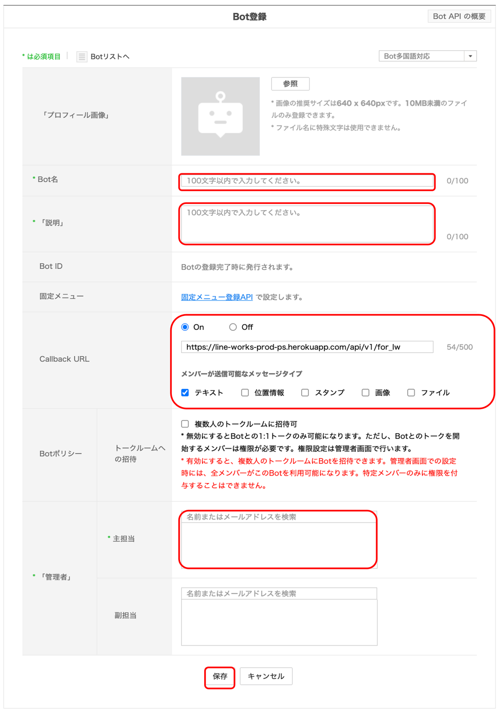Image resolution: width=502 pixels, height=712 pixels.
Task: Click the 主担当 search field
Action: click(x=279, y=517)
